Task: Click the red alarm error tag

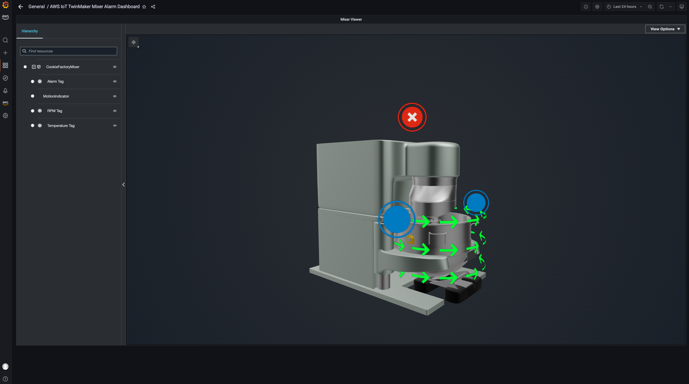Action: [412, 117]
